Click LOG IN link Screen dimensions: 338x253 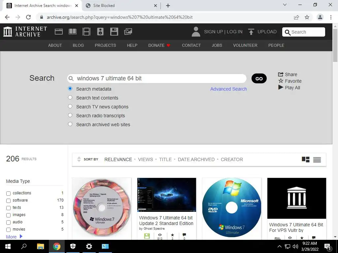point(235,32)
